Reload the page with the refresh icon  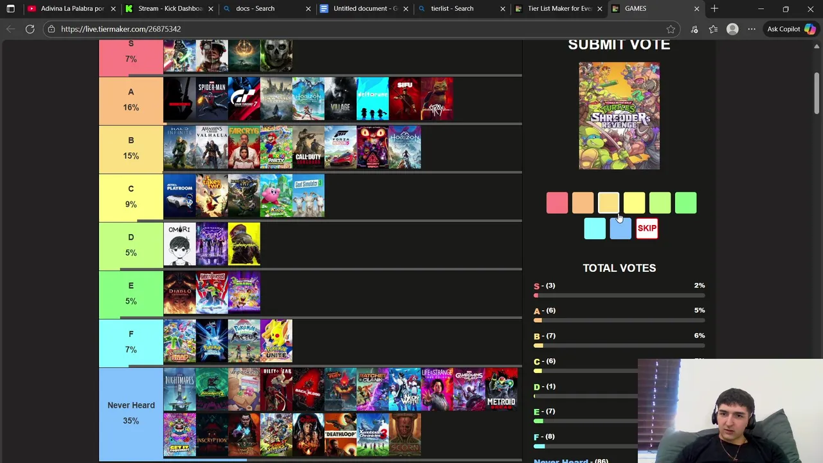tap(30, 29)
